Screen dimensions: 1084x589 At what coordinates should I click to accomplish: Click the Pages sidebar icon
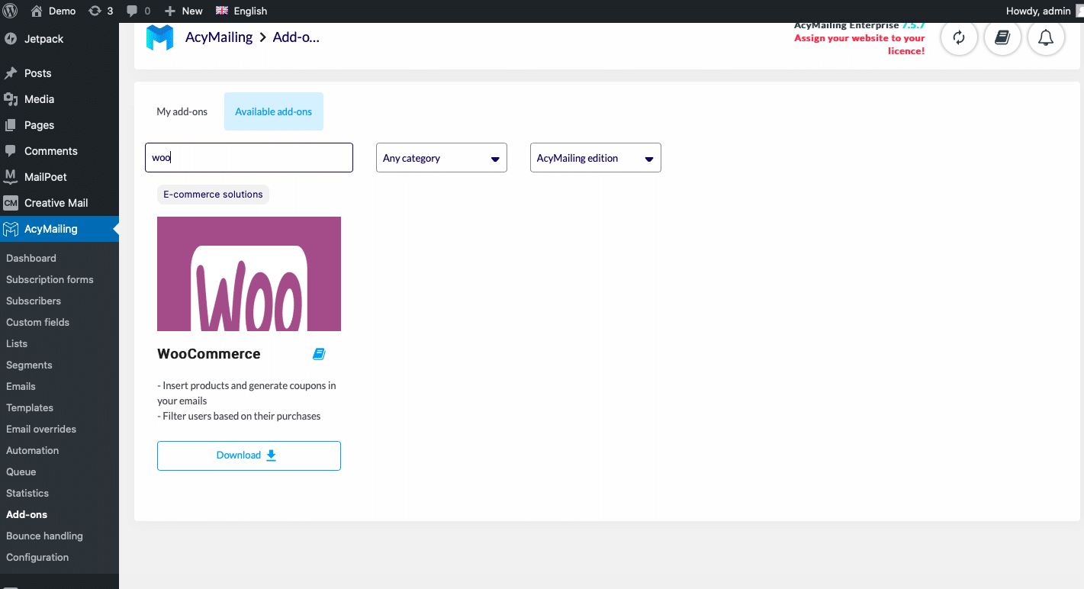click(11, 125)
